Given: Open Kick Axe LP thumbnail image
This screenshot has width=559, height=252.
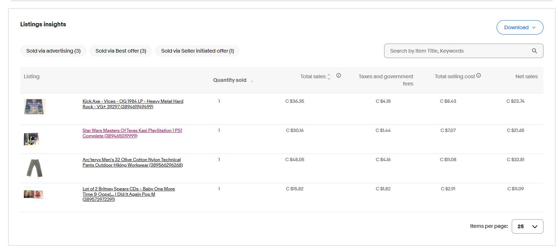Looking at the screenshot, I should coord(34,107).
